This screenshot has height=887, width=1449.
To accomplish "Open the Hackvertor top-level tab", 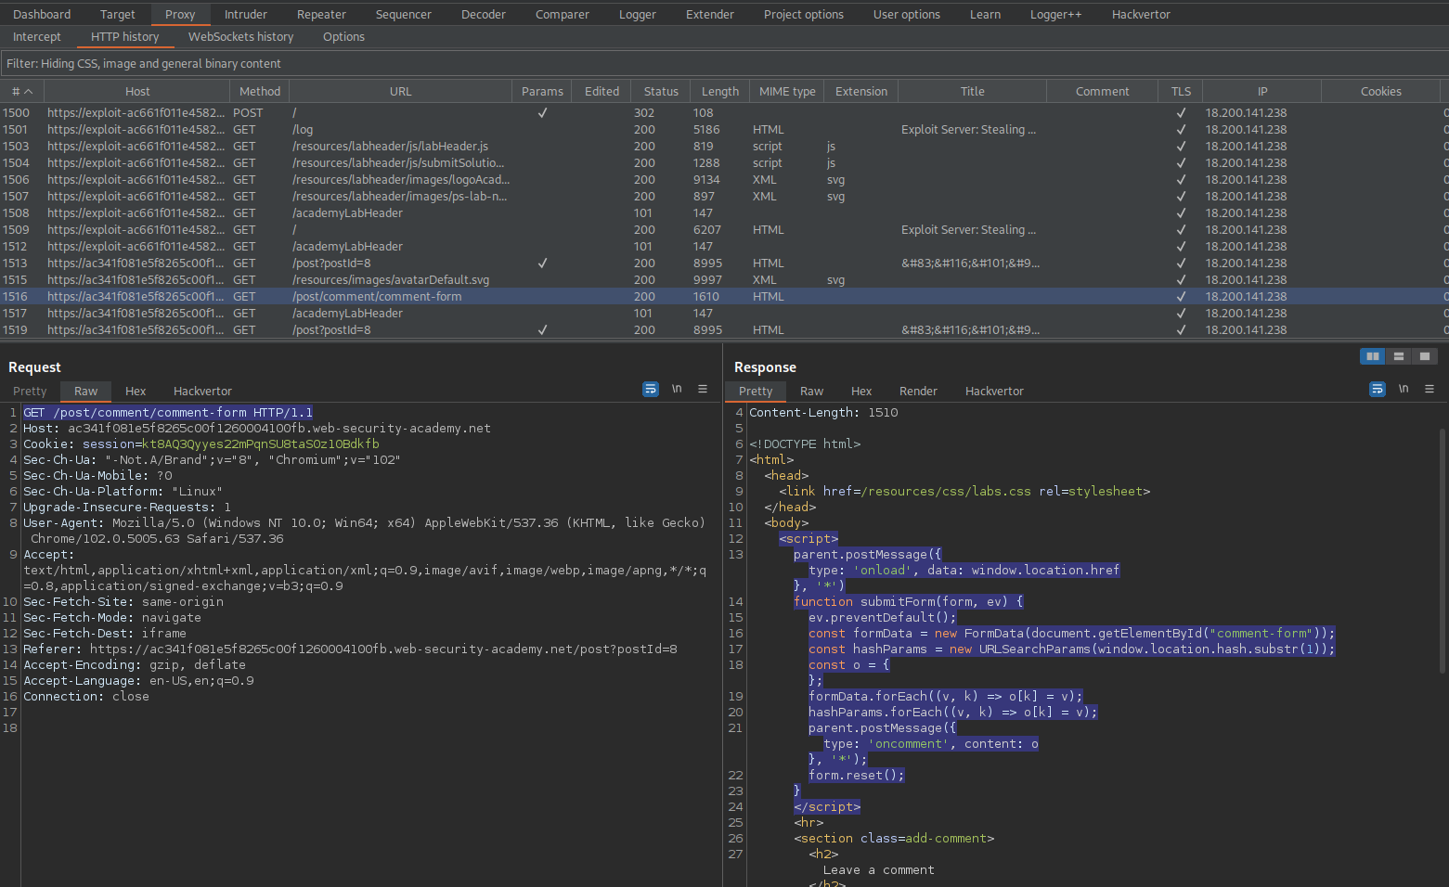I will click(1141, 14).
